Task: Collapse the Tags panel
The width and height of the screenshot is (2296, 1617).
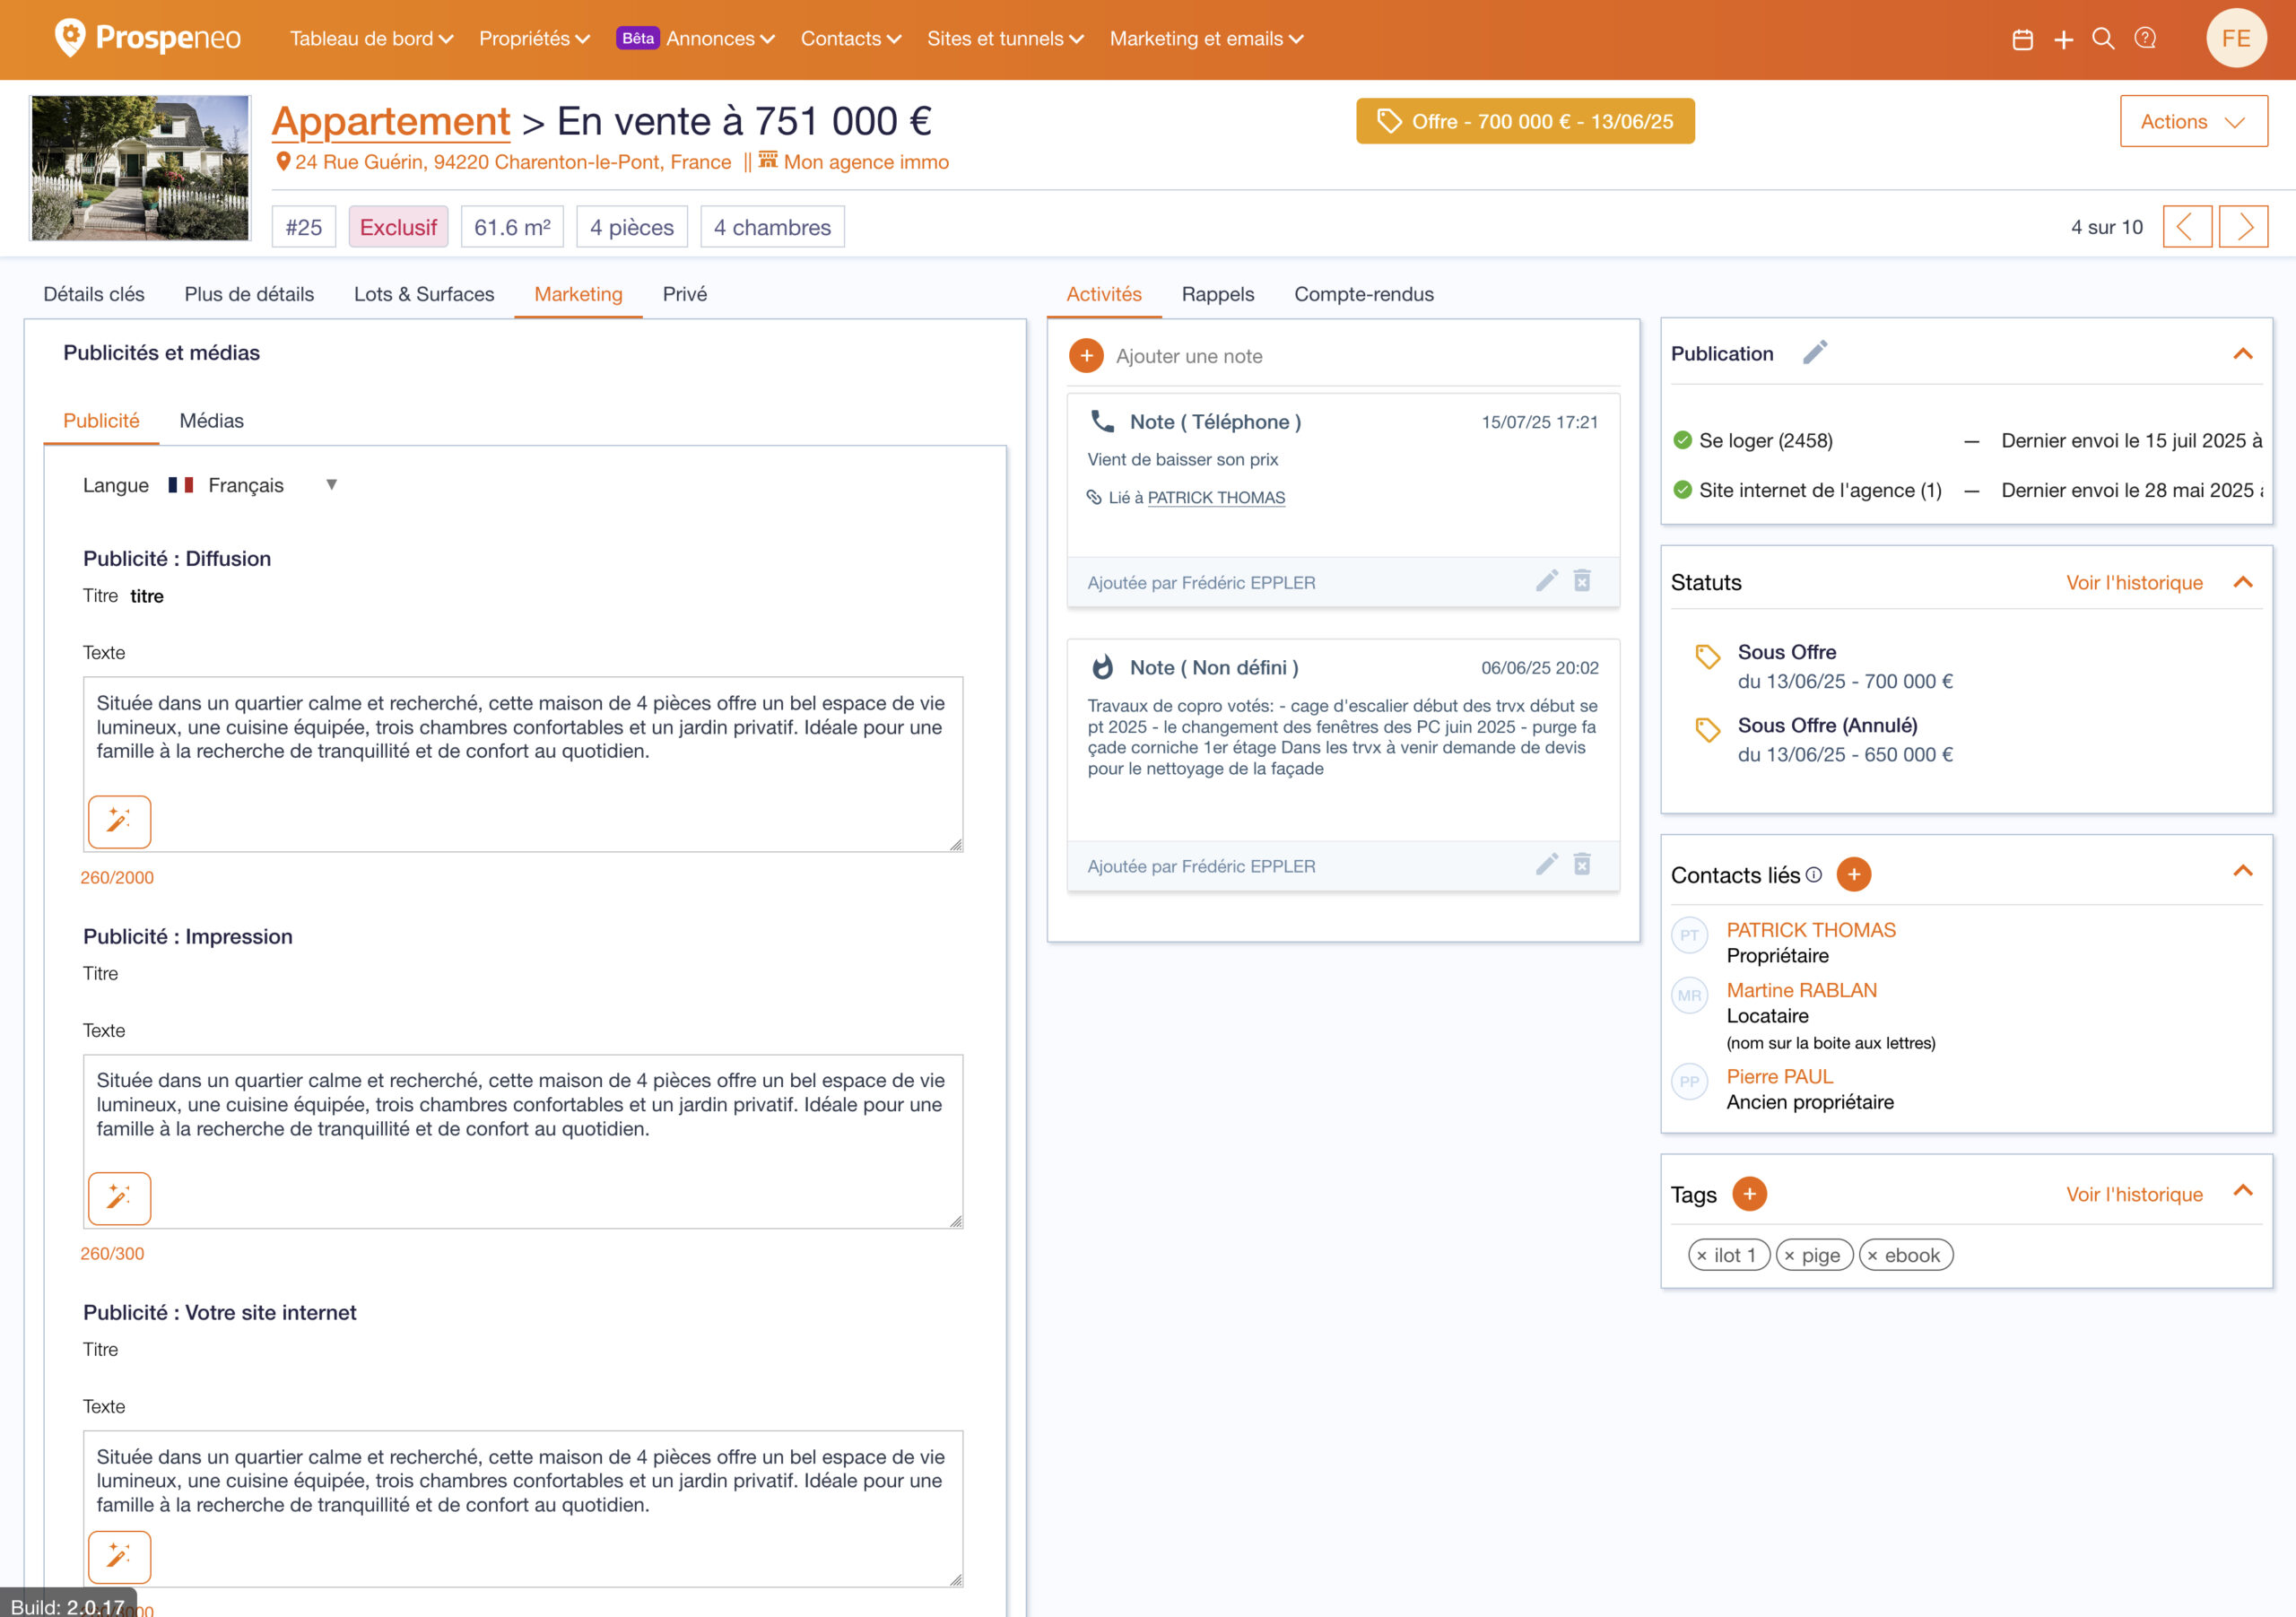Action: tap(2243, 1190)
